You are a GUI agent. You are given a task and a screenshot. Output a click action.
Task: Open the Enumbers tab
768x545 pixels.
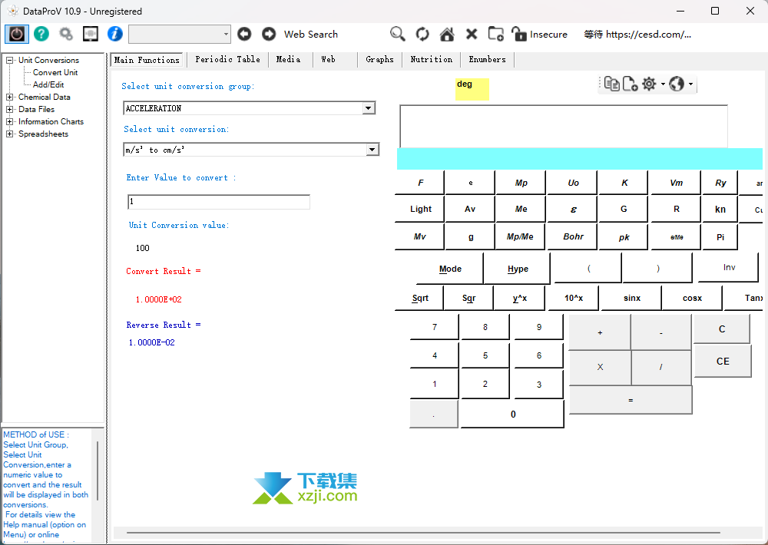(488, 59)
